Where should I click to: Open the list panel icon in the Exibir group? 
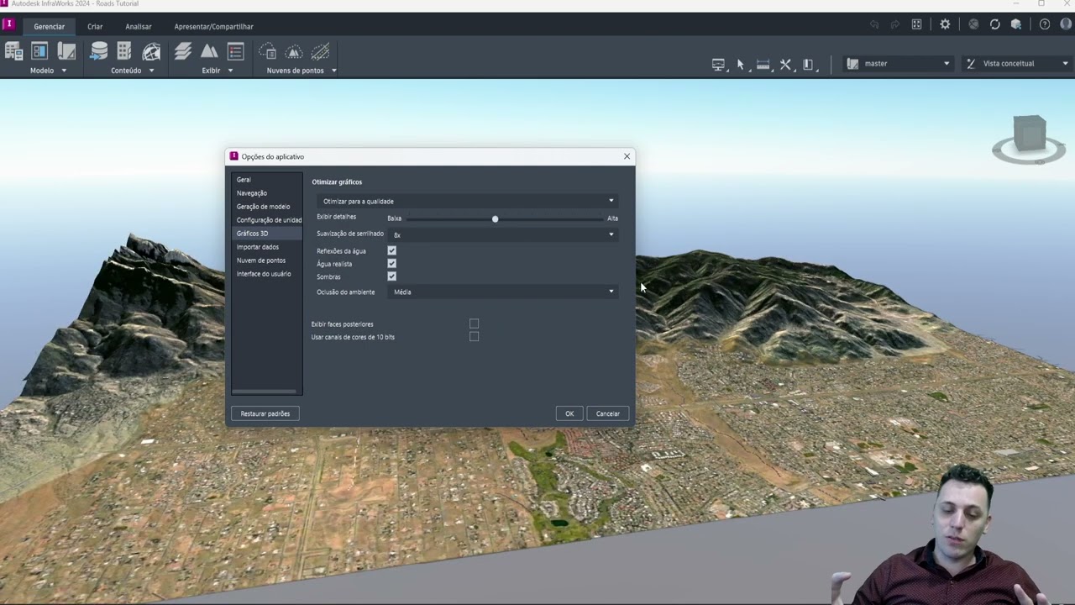(235, 51)
